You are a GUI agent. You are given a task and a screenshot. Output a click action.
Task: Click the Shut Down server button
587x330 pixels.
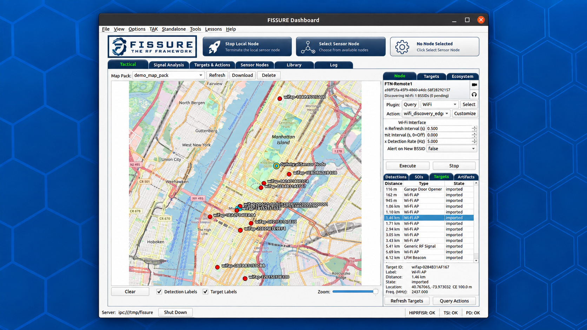pyautogui.click(x=176, y=312)
